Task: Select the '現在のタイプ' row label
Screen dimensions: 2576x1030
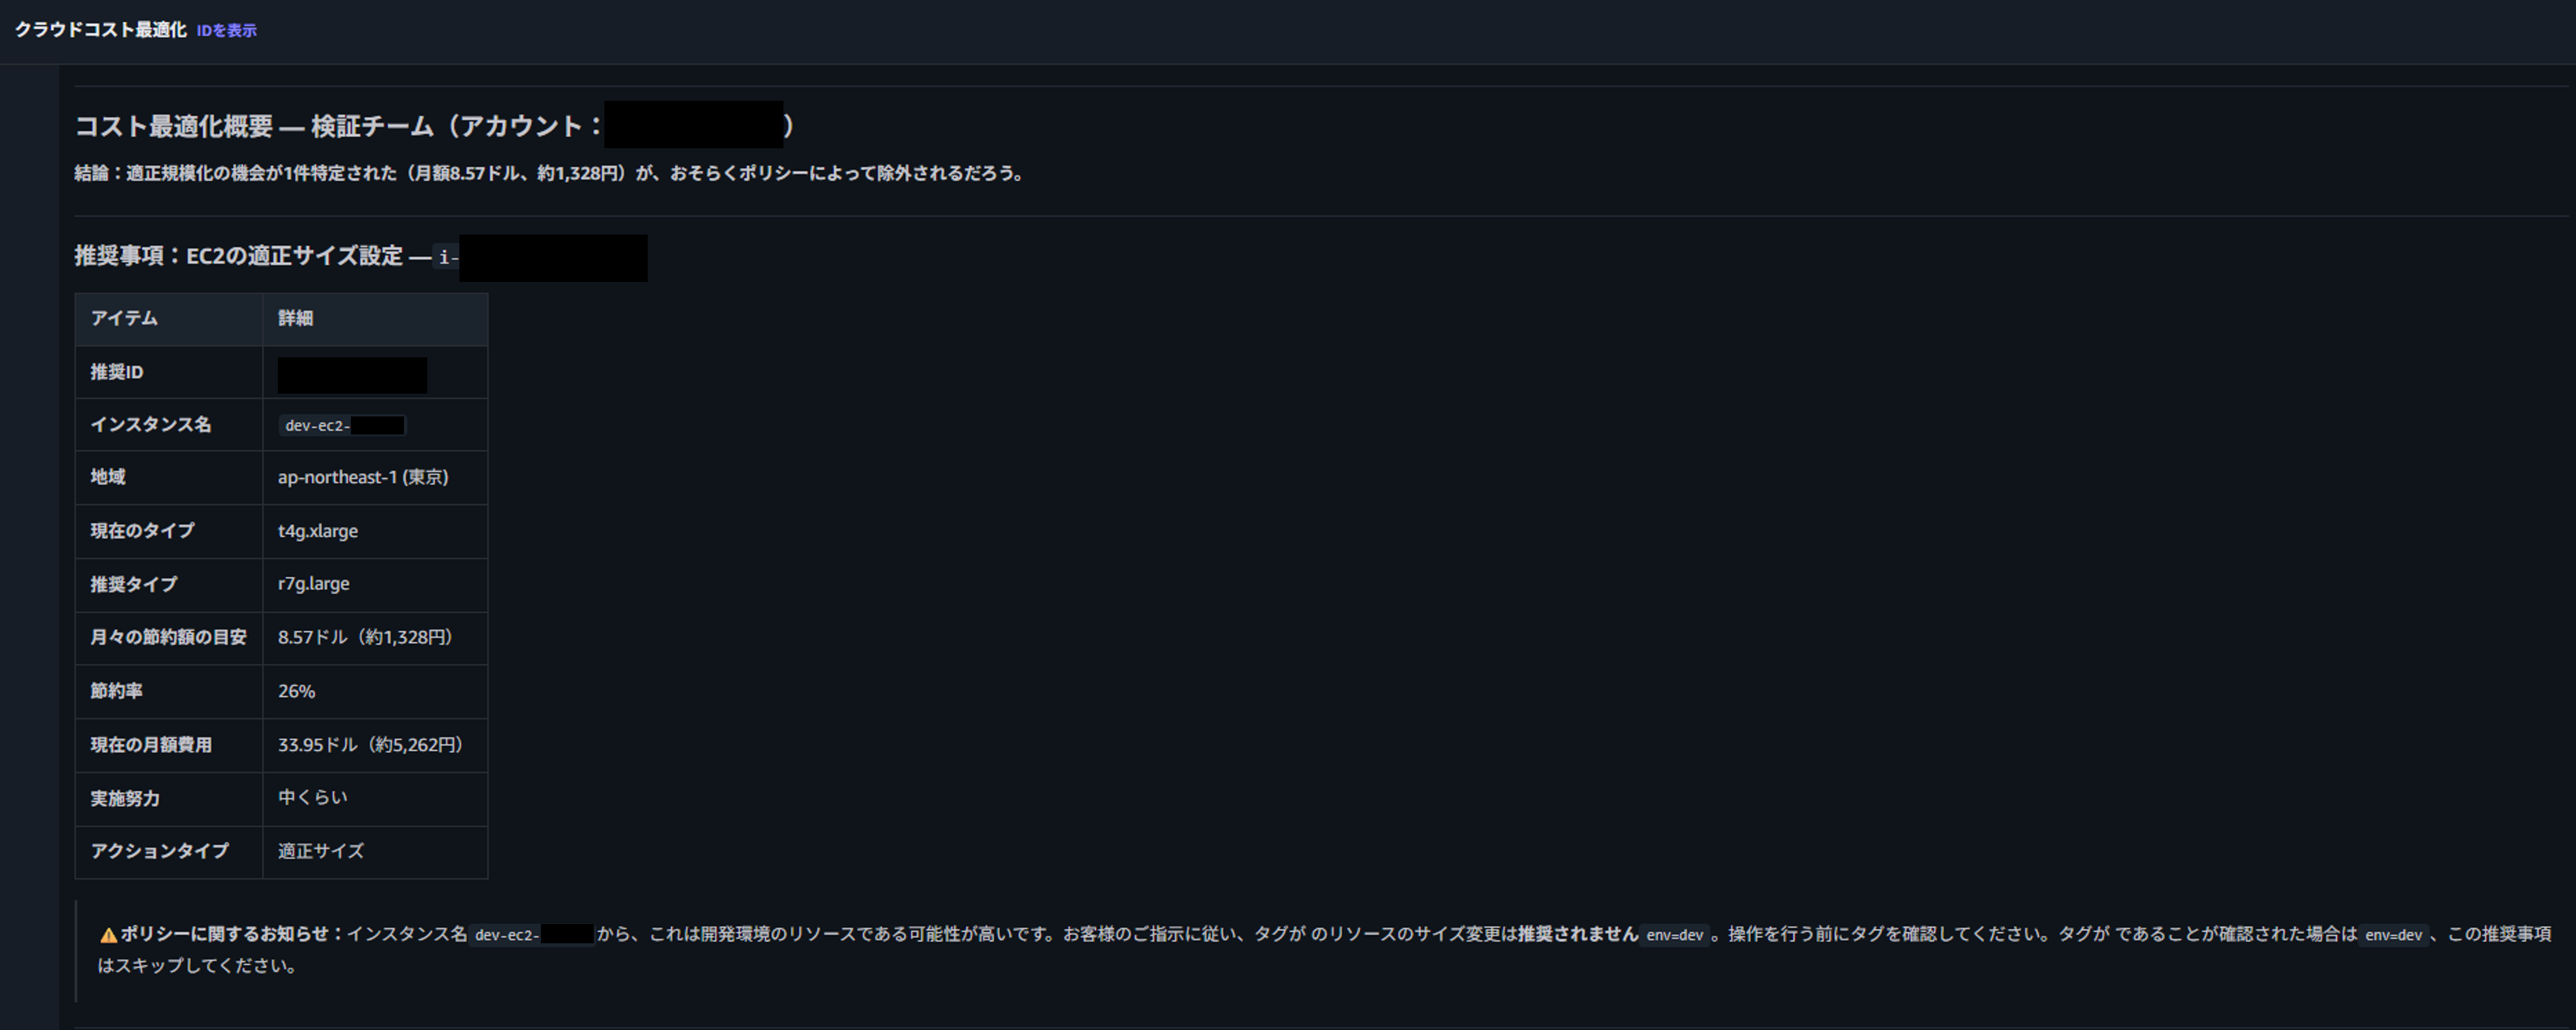Action: coord(142,531)
